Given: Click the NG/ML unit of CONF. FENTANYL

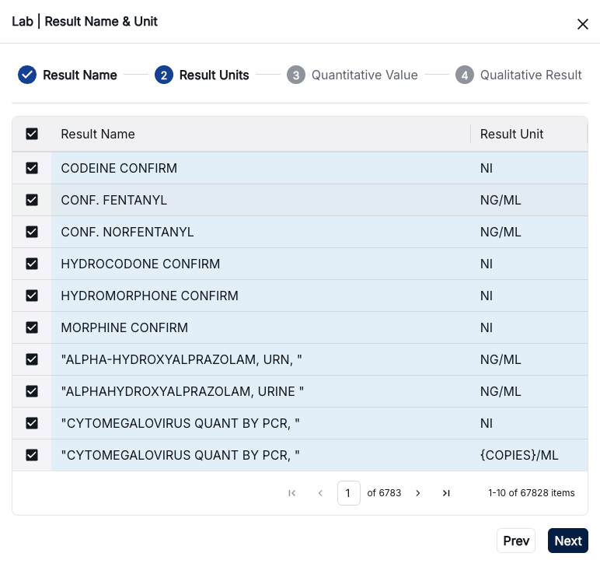Looking at the screenshot, I should pos(501,200).
